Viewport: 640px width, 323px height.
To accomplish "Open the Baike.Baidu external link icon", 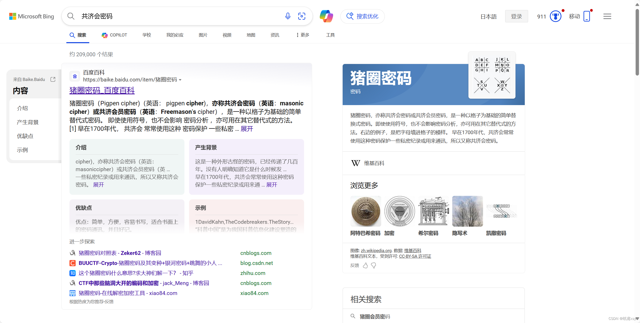I will point(53,79).
